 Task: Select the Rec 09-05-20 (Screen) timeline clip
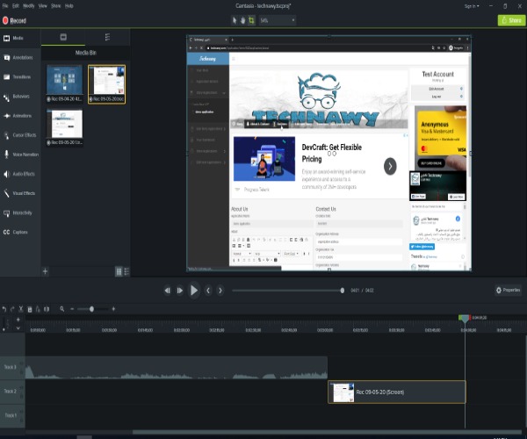click(397, 392)
